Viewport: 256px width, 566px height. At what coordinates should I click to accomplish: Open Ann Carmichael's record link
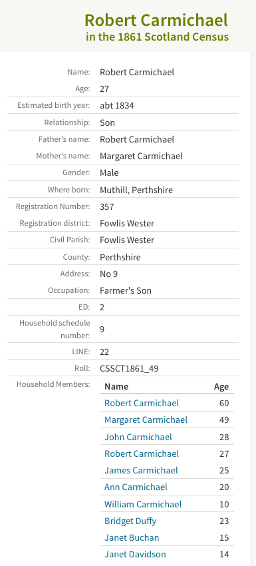(x=136, y=487)
